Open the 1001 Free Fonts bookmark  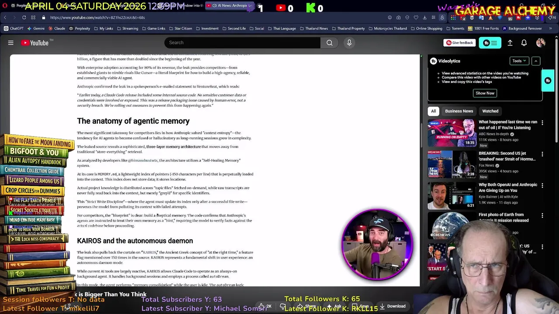tap(483, 28)
